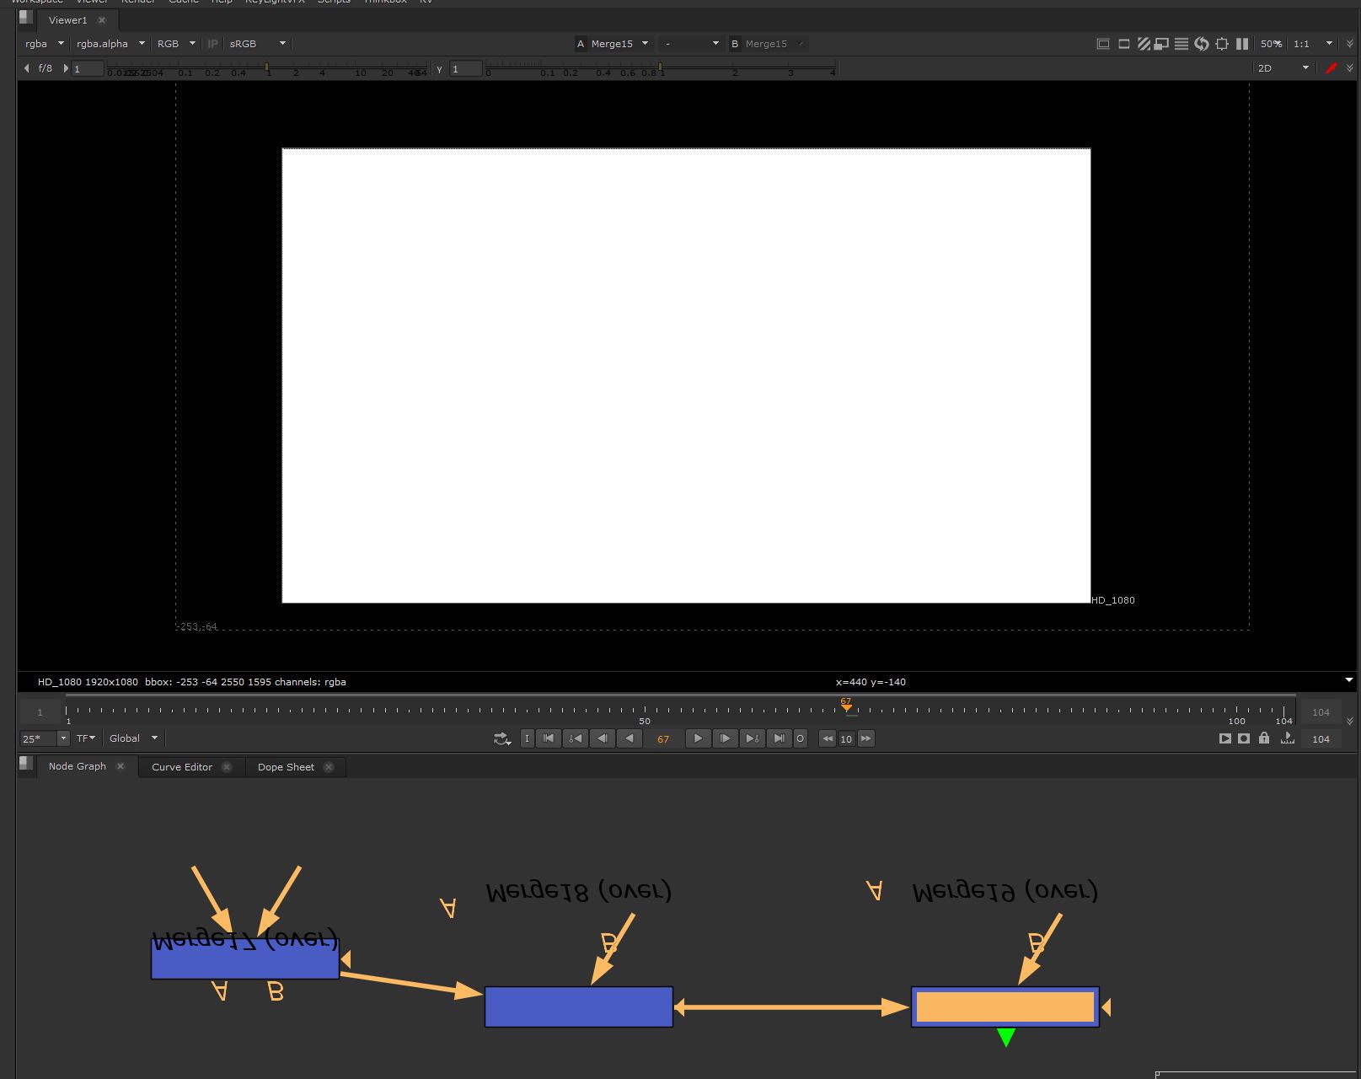This screenshot has height=1079, width=1361.
Task: Open the sRGB viewer process dropdown
Action: (258, 44)
